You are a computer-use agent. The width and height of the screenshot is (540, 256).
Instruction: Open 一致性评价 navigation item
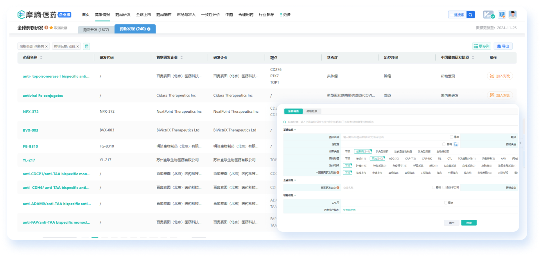coord(210,15)
